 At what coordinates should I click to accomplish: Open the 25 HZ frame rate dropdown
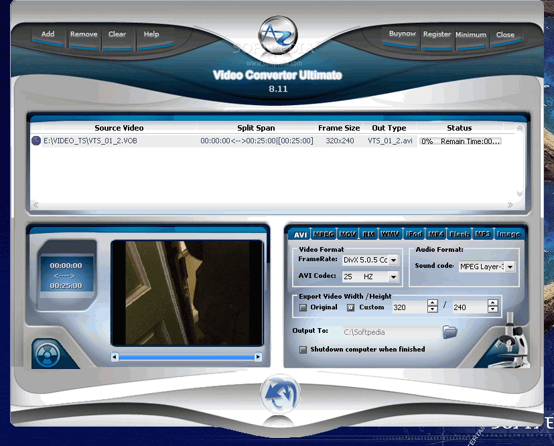393,277
